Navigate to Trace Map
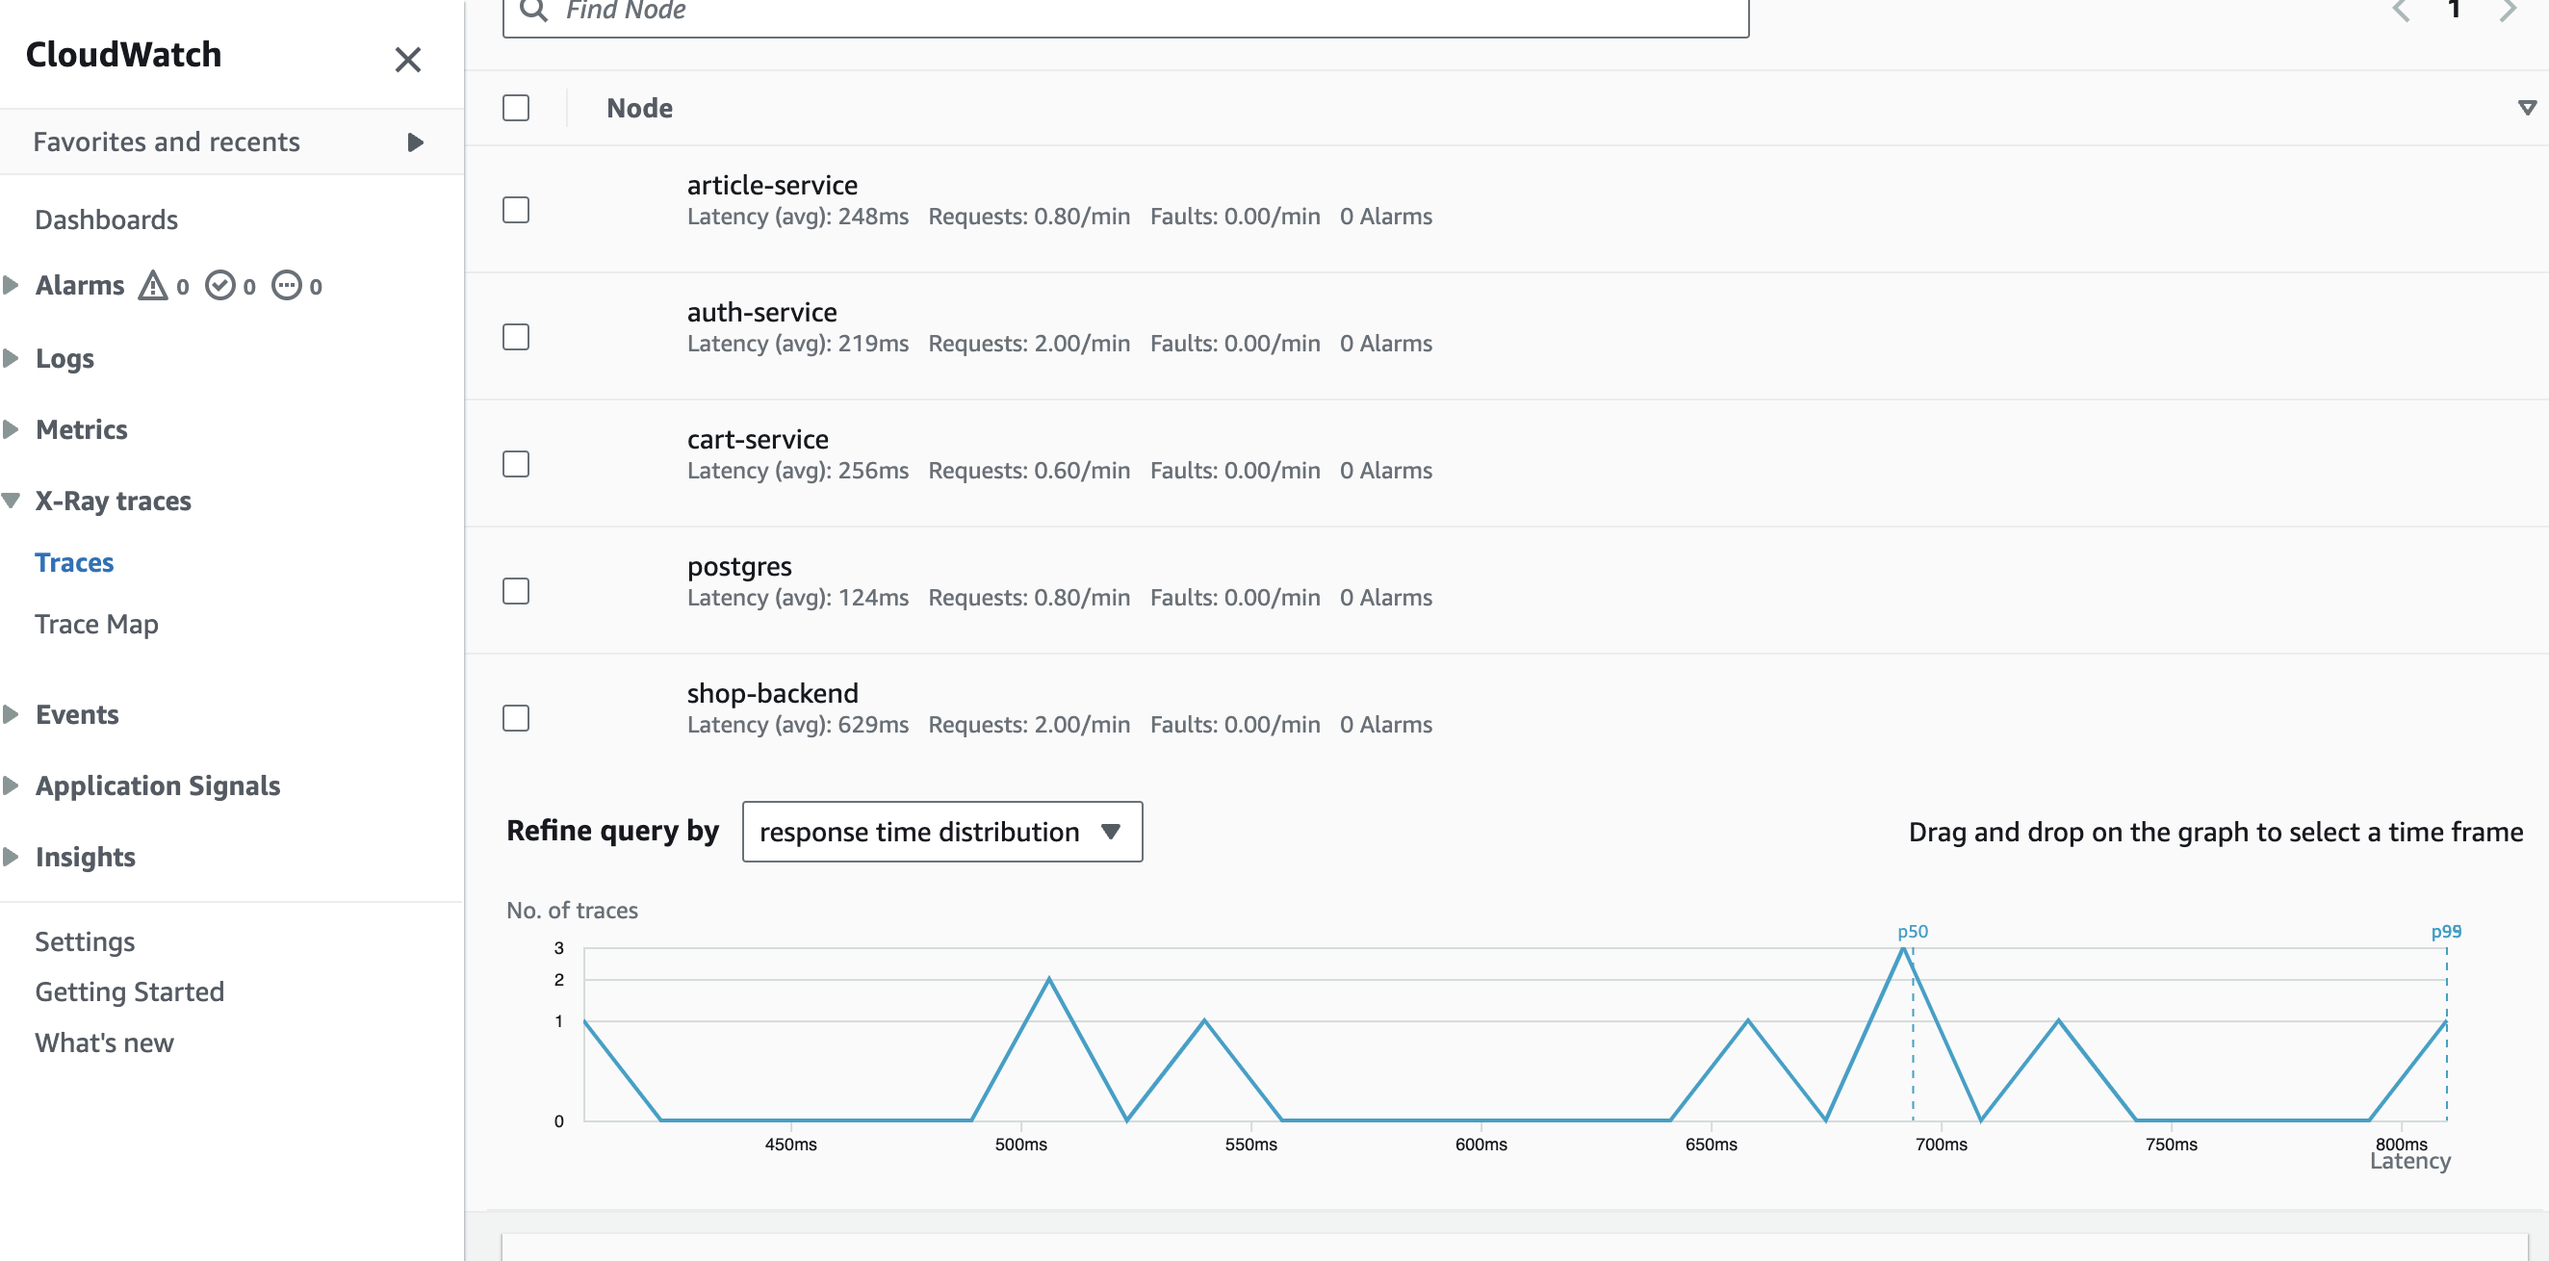 point(96,624)
